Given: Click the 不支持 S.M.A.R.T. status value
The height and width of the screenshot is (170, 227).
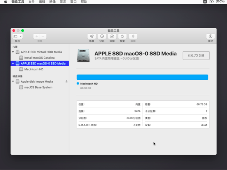Looking at the screenshot, I should click(137, 125).
